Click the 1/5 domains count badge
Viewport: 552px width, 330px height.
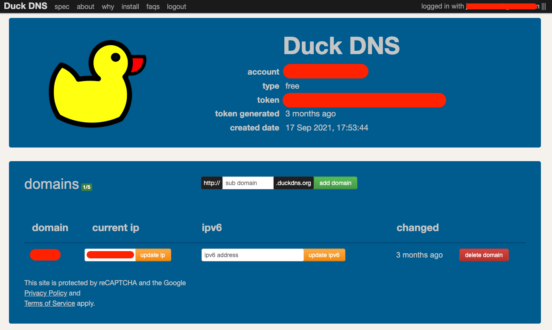(87, 187)
